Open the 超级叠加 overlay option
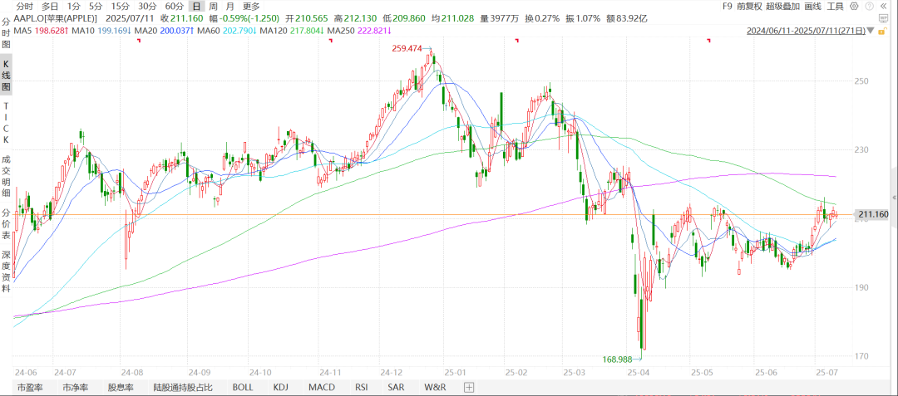This screenshot has width=898, height=396. tap(783, 7)
